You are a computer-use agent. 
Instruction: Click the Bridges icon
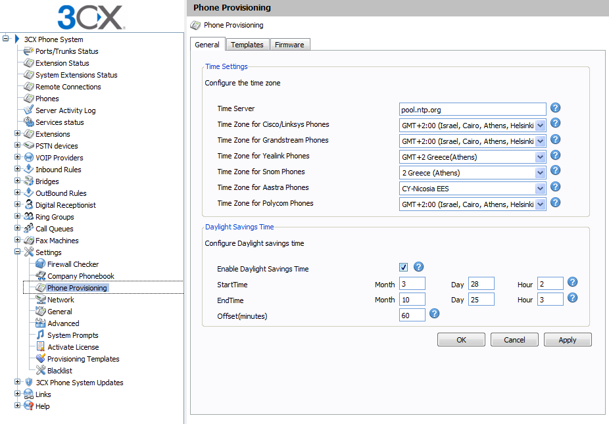pyautogui.click(x=29, y=181)
